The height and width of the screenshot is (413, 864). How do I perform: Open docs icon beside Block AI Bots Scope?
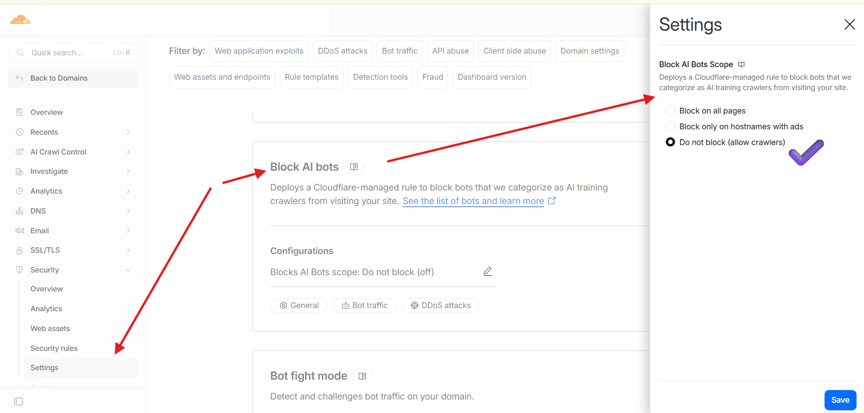pos(741,64)
